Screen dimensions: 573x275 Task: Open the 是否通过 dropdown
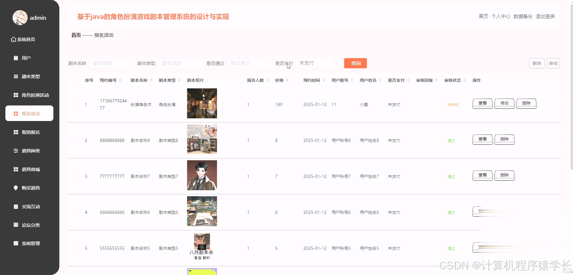(x=250, y=63)
